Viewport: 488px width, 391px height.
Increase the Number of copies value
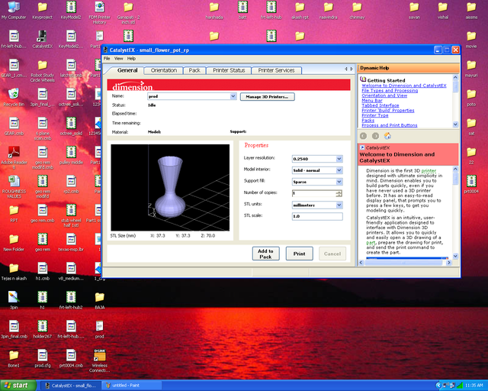[339, 192]
